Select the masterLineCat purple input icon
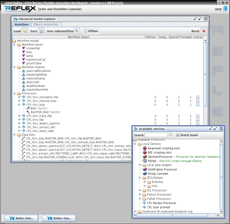The width and height of the screenshot is (230, 224). point(23,59)
